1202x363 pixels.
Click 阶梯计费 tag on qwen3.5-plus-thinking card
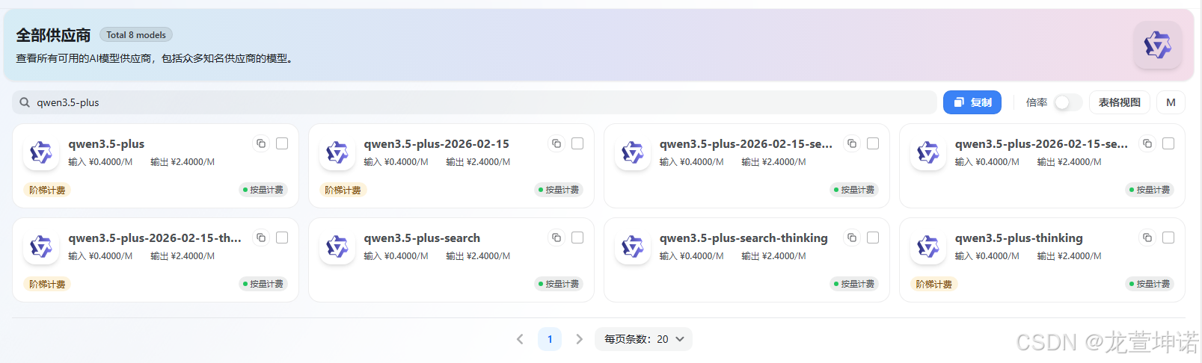[x=933, y=284]
